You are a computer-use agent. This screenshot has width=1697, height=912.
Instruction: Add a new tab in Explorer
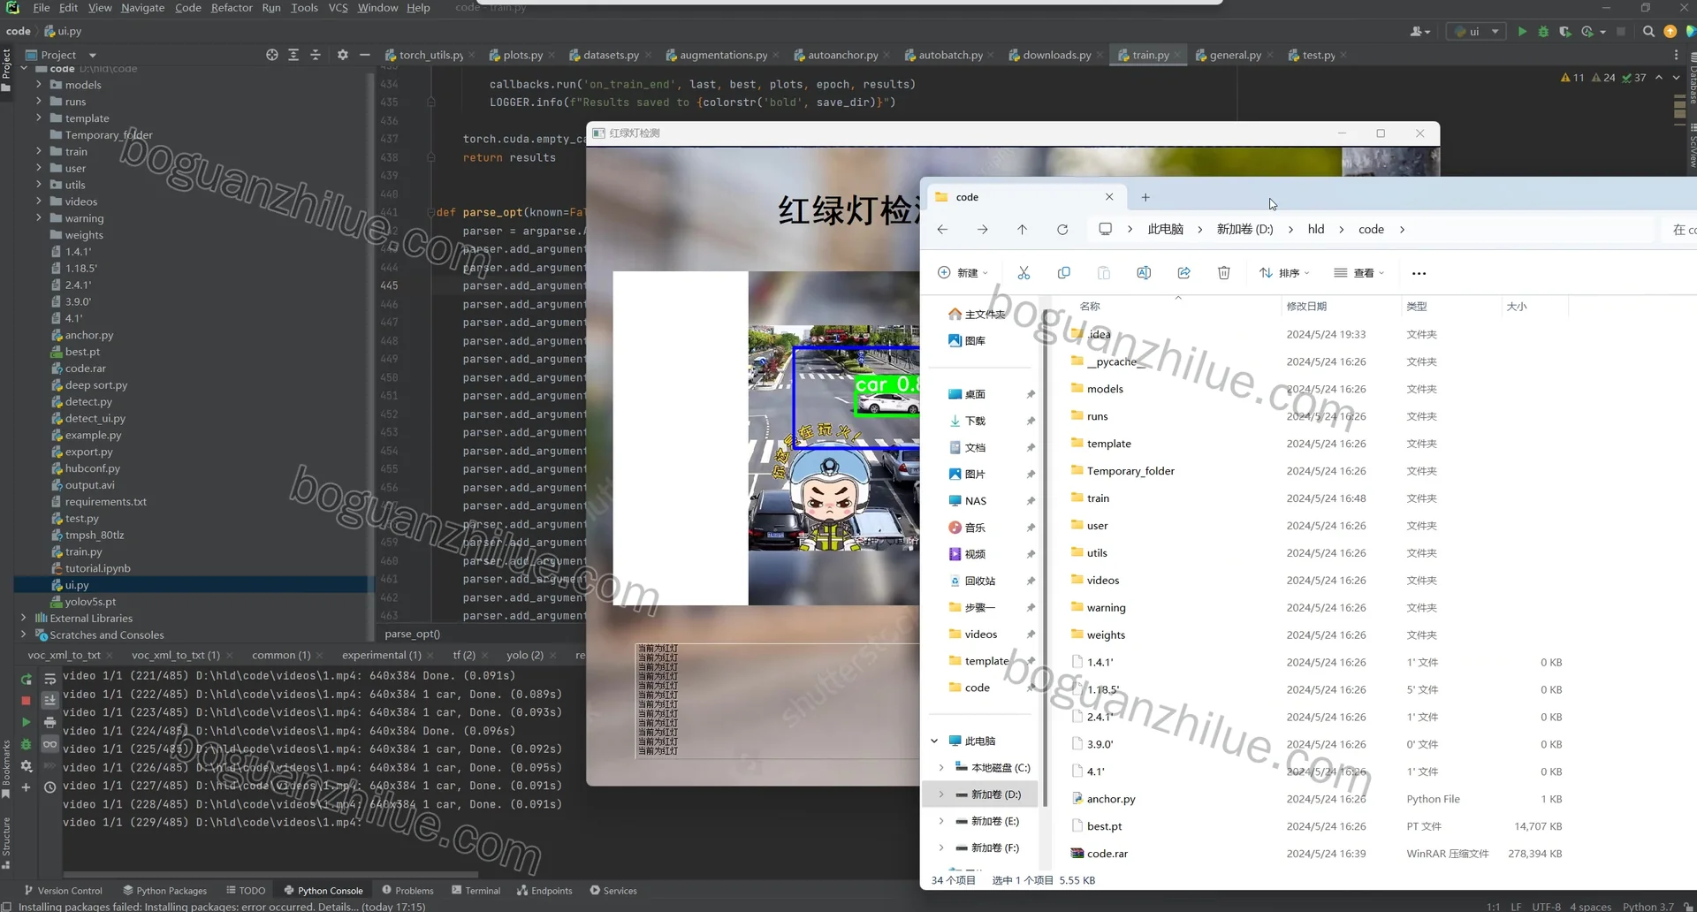tap(1145, 197)
